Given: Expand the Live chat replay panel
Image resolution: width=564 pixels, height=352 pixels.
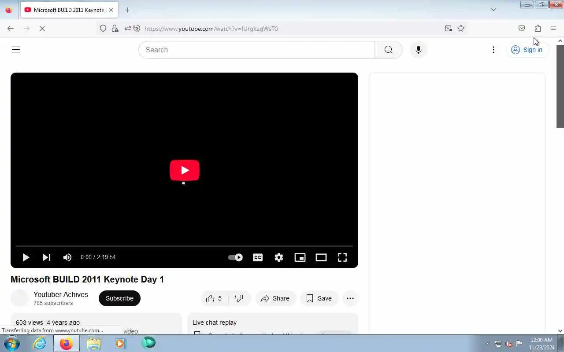Looking at the screenshot, I should tap(273, 323).
